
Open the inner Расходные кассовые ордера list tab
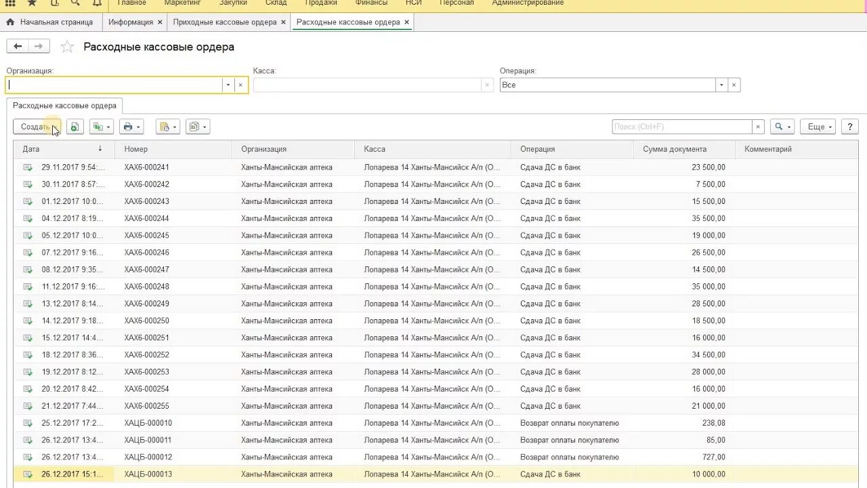click(x=64, y=106)
